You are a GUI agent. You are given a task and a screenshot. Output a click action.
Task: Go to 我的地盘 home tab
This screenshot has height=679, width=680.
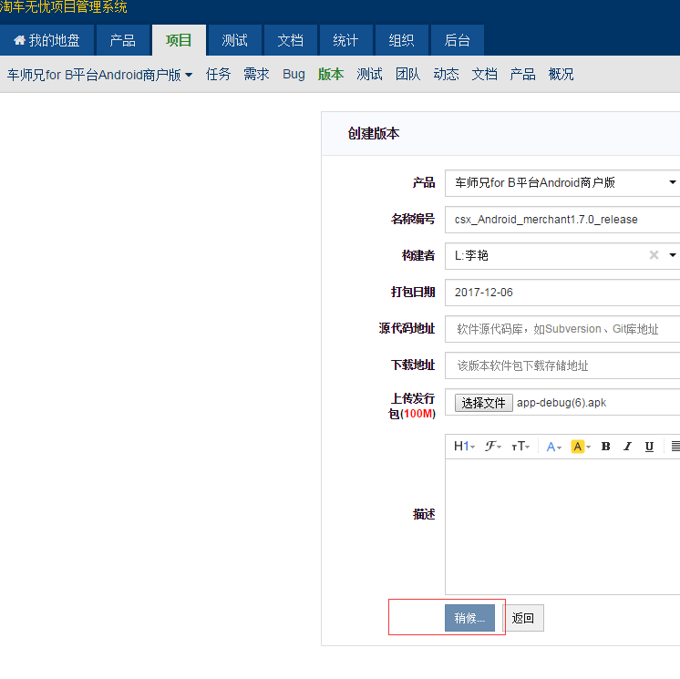click(x=46, y=40)
